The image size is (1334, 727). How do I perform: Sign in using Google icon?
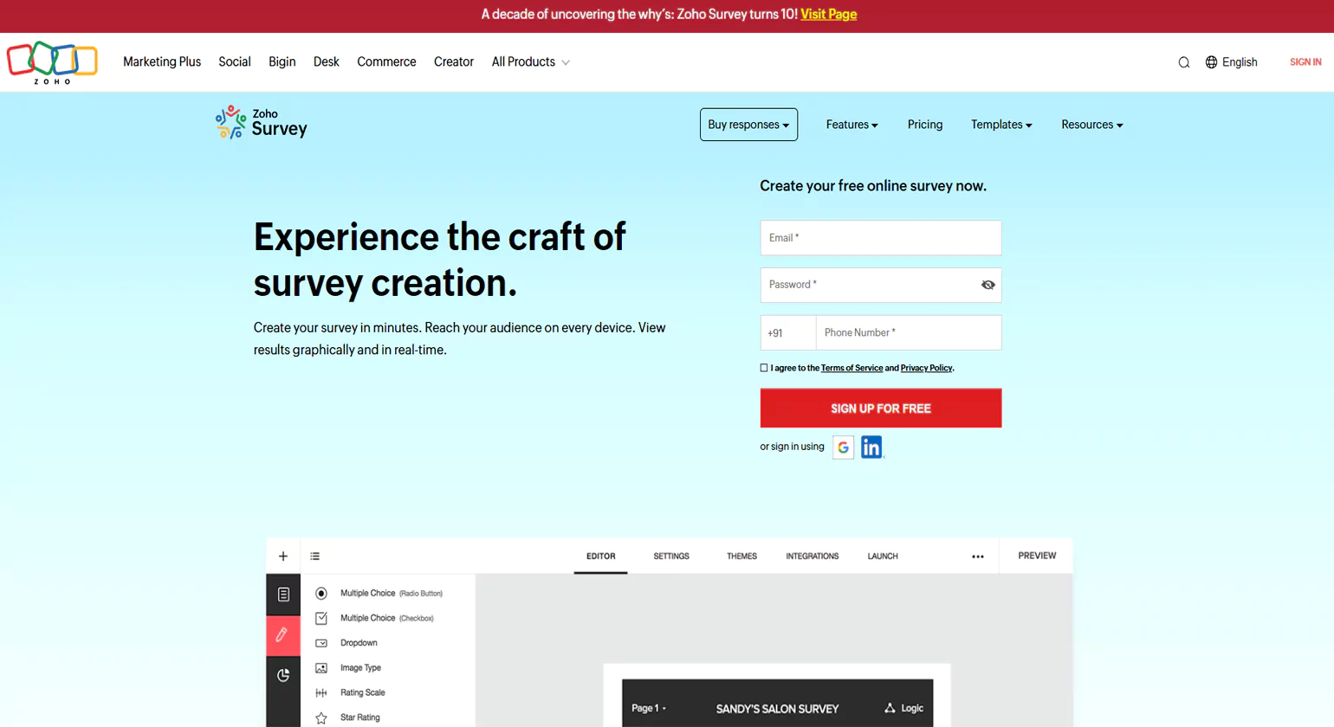[x=843, y=447]
